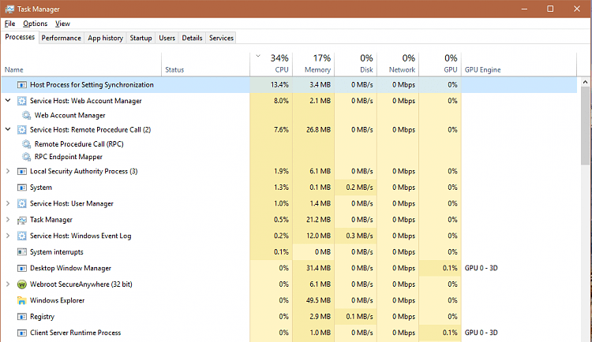
Task: Switch to the Details tab
Action: pos(192,38)
